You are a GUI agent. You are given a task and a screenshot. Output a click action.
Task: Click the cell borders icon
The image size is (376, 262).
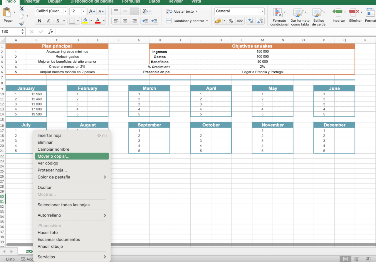[72, 21]
